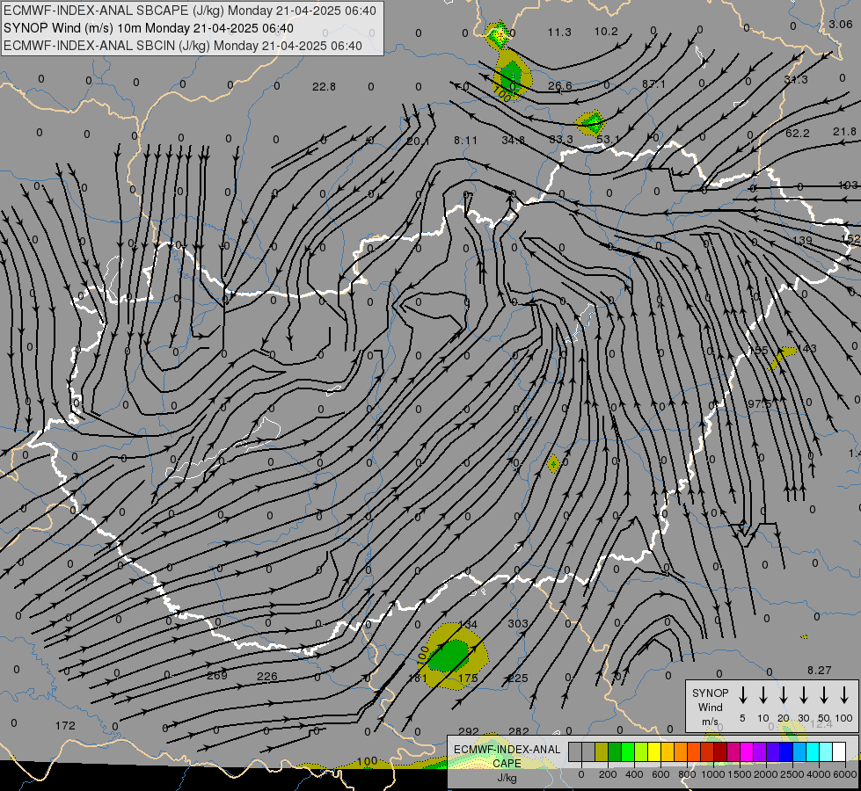Click the map value 87.1

[653, 84]
